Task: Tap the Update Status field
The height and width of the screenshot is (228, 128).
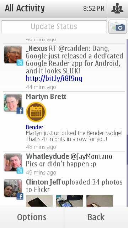Action: pyautogui.click(x=54, y=27)
